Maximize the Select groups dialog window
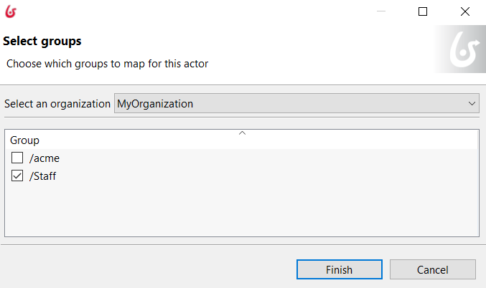Image resolution: width=486 pixels, height=288 pixels. [423, 11]
